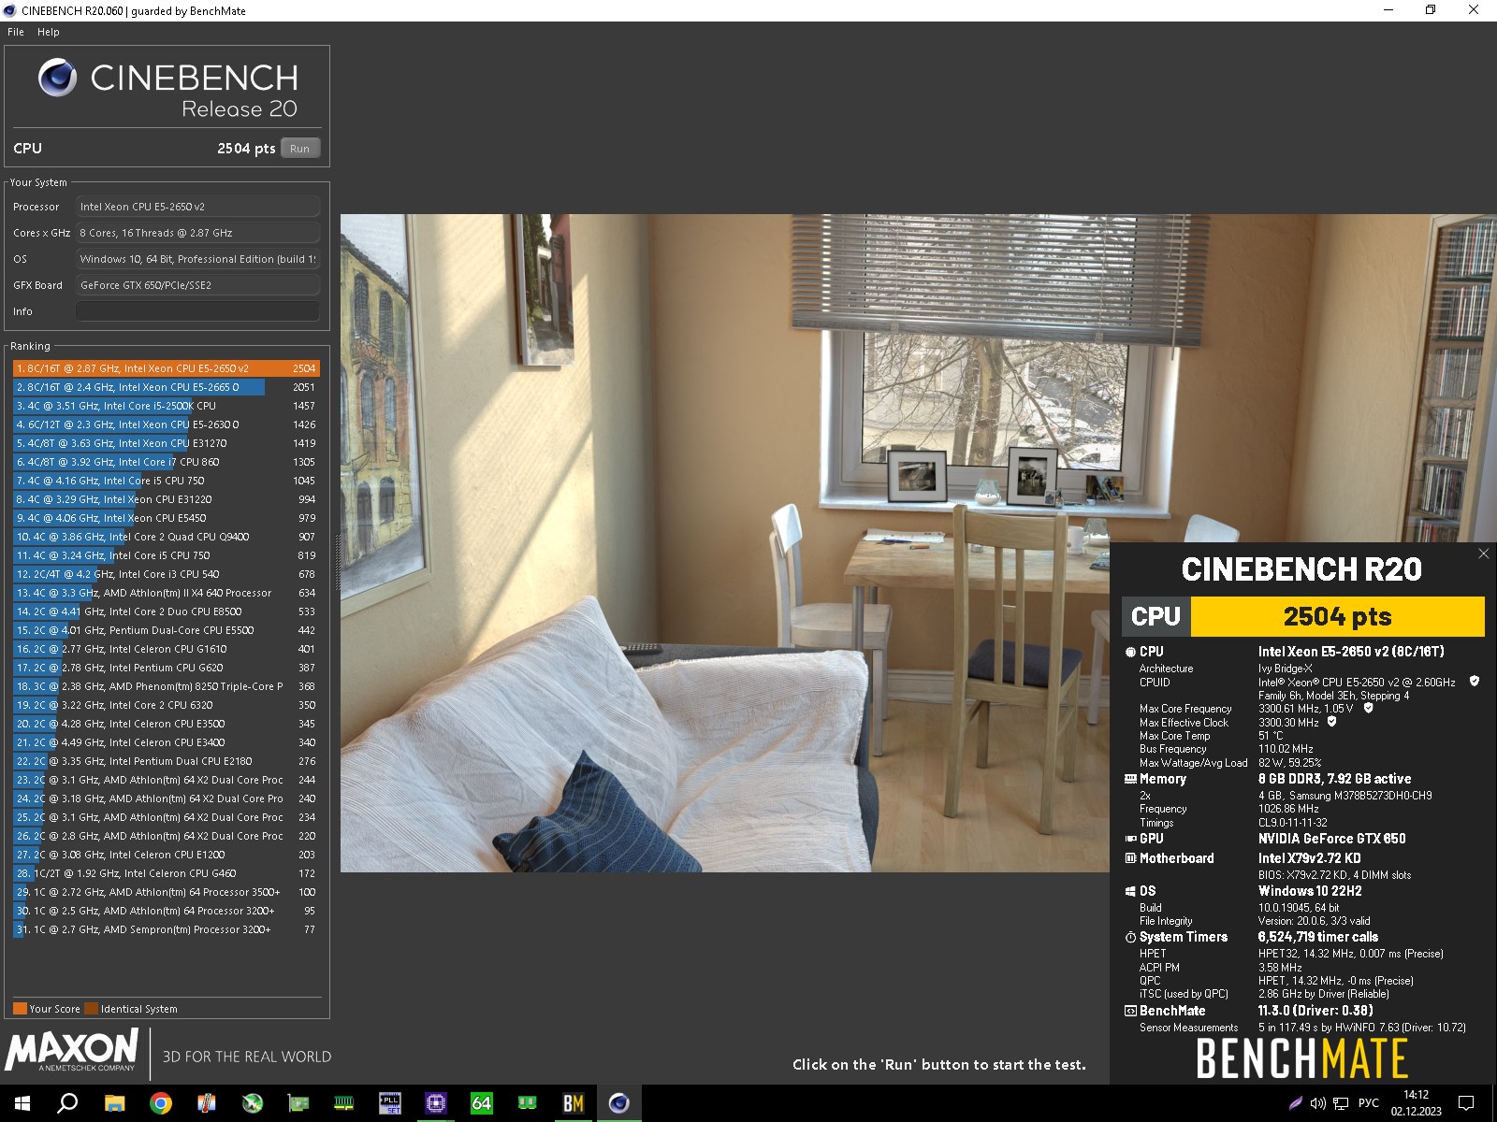Viewport: 1497px width, 1122px height.
Task: Click the empty Info input field
Action: click(197, 311)
